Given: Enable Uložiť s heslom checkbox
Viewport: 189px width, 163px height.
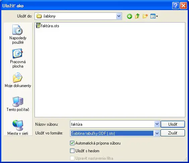Looking at the screenshot, I should tap(72, 151).
